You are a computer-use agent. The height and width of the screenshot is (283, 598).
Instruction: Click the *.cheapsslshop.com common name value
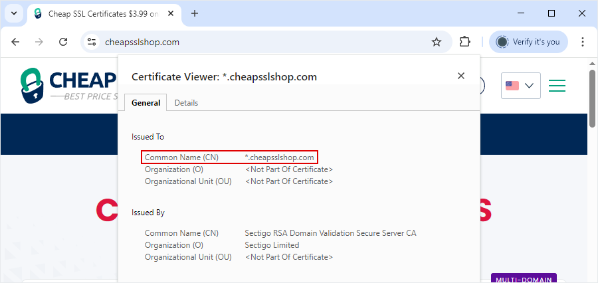click(x=280, y=157)
